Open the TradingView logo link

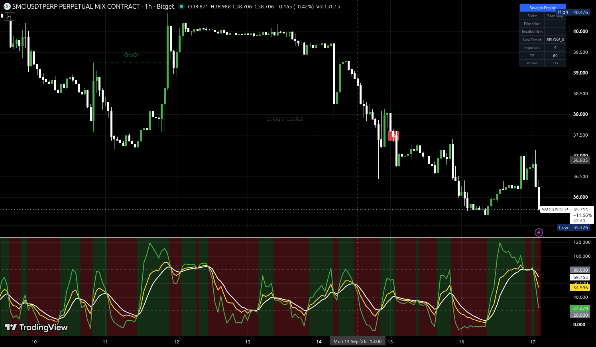(x=36, y=327)
